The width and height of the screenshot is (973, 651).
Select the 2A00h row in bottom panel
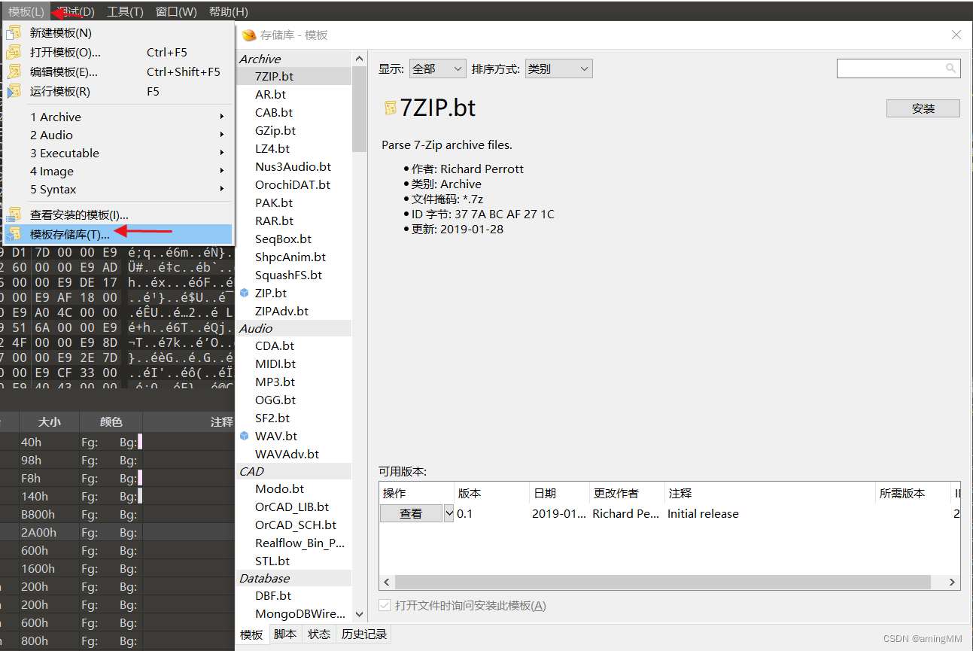pyautogui.click(x=117, y=532)
